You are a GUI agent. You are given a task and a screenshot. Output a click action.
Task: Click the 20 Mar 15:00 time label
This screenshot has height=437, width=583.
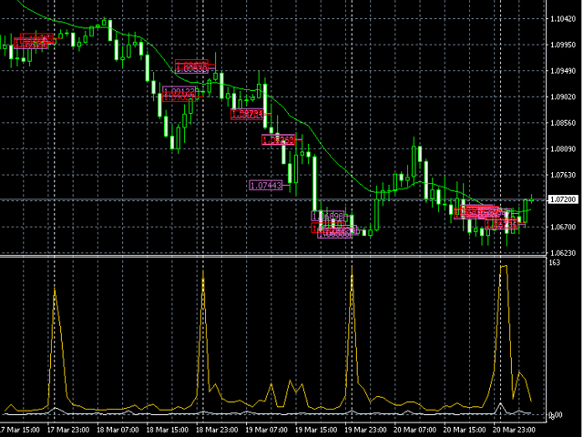pyautogui.click(x=465, y=430)
